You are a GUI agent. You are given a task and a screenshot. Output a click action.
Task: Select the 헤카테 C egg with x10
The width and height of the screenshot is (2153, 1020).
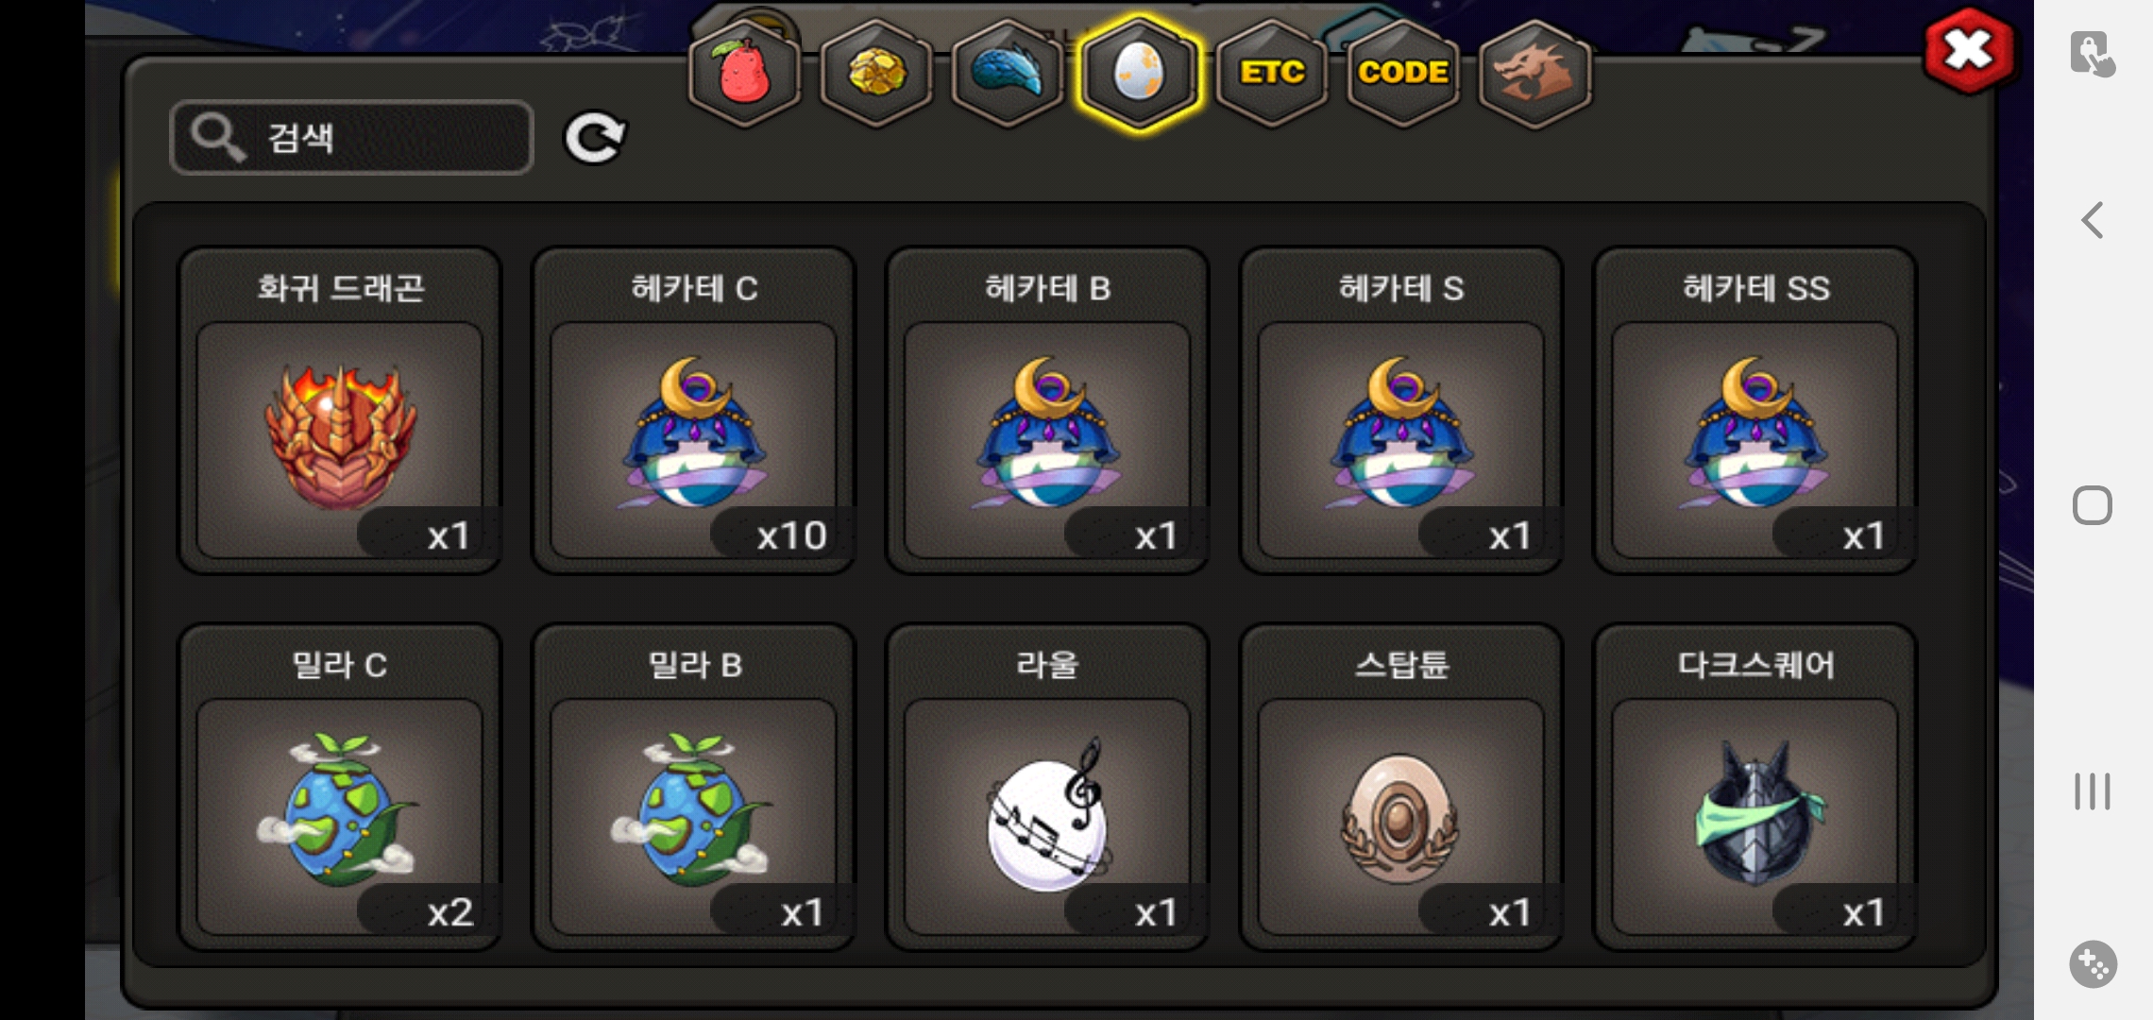[694, 411]
